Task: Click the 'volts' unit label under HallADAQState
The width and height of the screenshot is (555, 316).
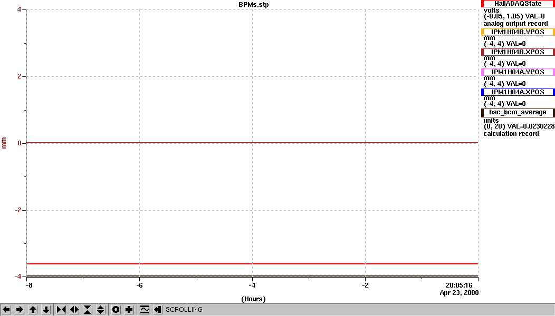Action: 491,10
